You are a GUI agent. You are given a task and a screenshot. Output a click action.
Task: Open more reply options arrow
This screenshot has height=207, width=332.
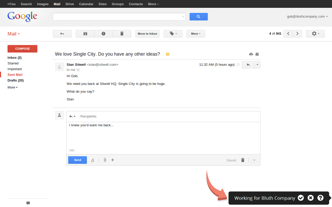(x=254, y=160)
